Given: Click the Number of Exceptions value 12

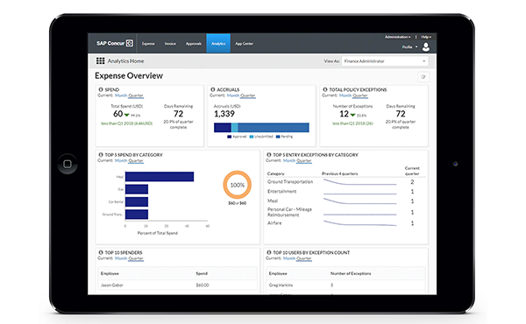Looking at the screenshot, I should point(344,114).
